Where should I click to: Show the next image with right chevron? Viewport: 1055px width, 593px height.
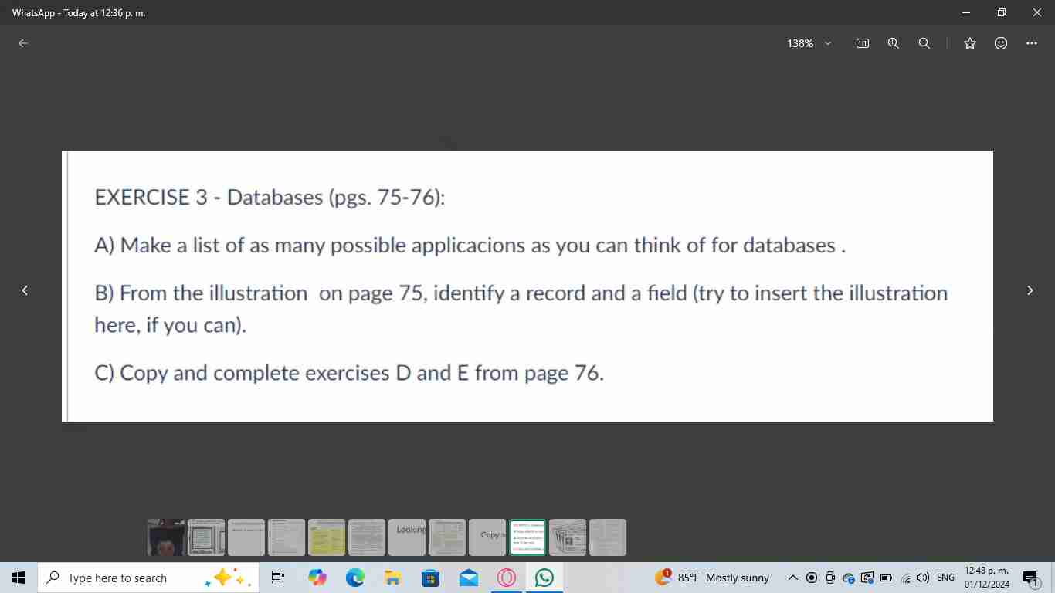1030,290
